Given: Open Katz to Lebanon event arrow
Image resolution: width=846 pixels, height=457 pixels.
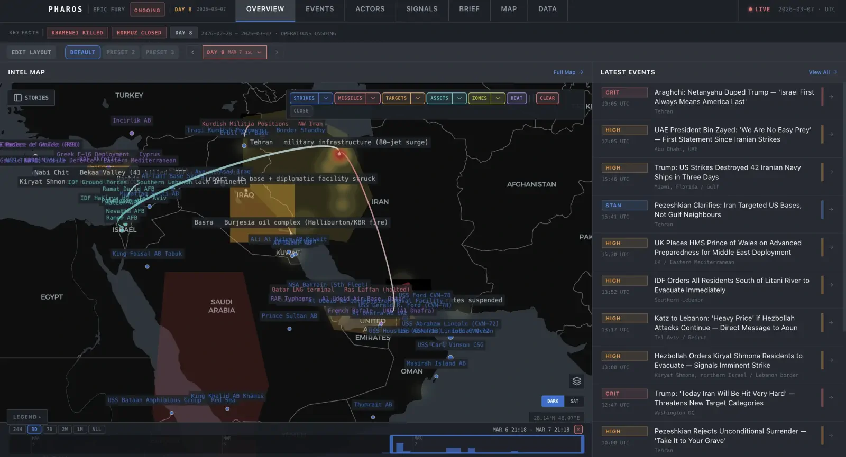Looking at the screenshot, I should tap(832, 322).
